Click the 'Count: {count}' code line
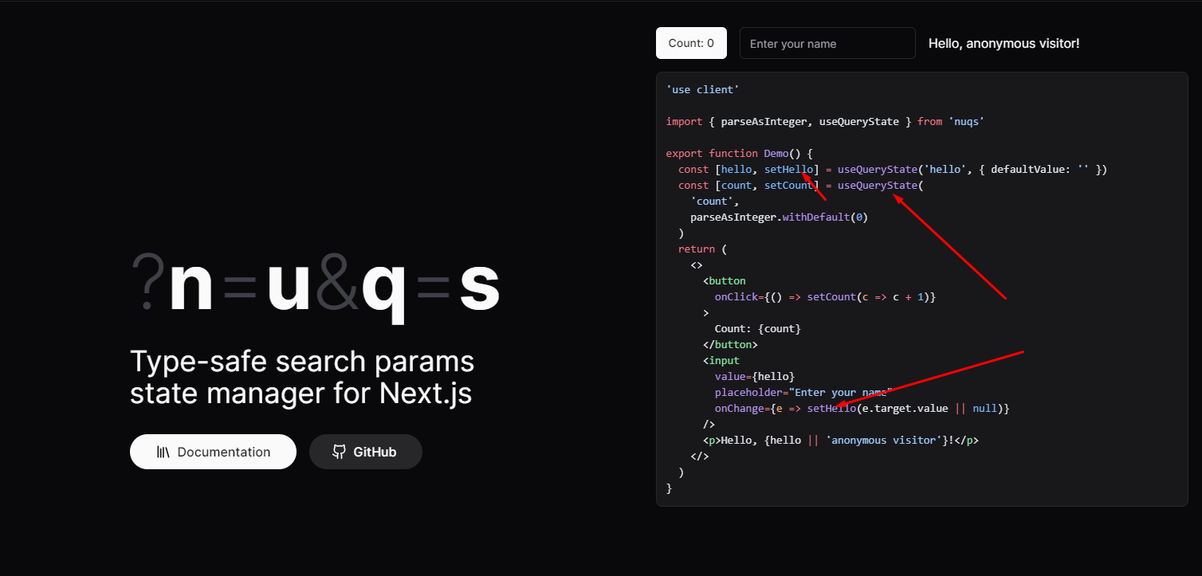 758,328
